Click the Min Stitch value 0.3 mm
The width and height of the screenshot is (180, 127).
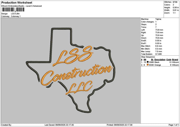[159, 49]
